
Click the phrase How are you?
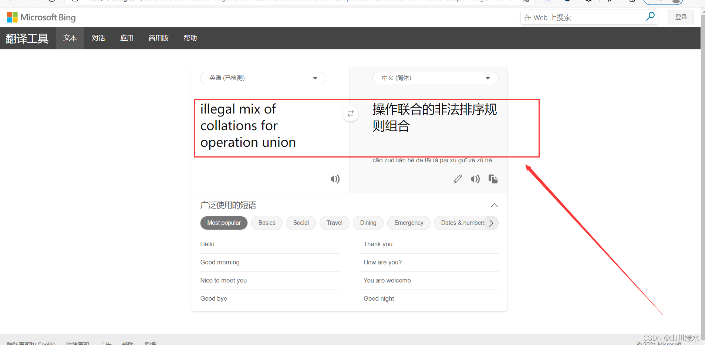382,262
